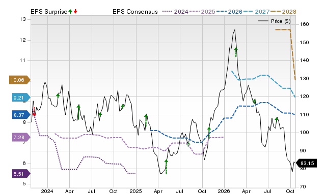Toggle the 2026 EPS consensus legend entry
This screenshot has width=326, height=194.
click(229, 12)
